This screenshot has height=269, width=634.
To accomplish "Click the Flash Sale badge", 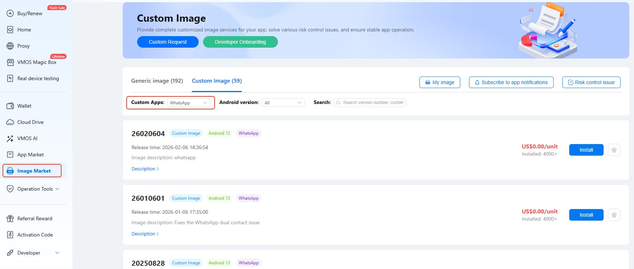I will coord(57,8).
